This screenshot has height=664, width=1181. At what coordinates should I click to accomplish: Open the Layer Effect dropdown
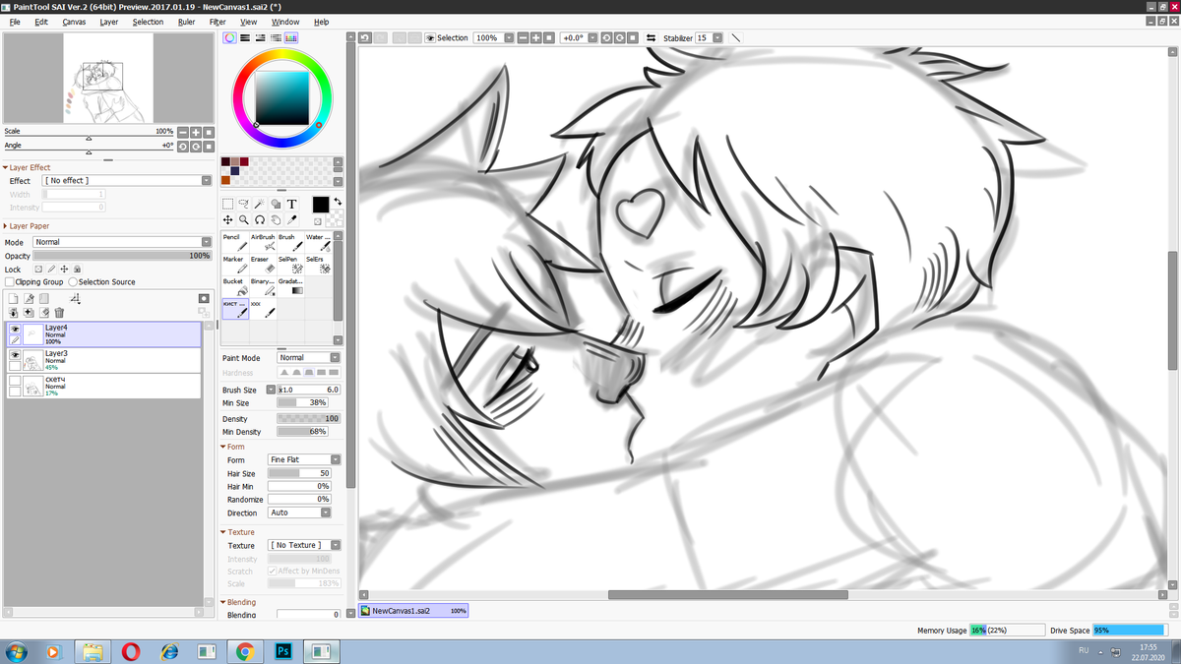pyautogui.click(x=128, y=181)
